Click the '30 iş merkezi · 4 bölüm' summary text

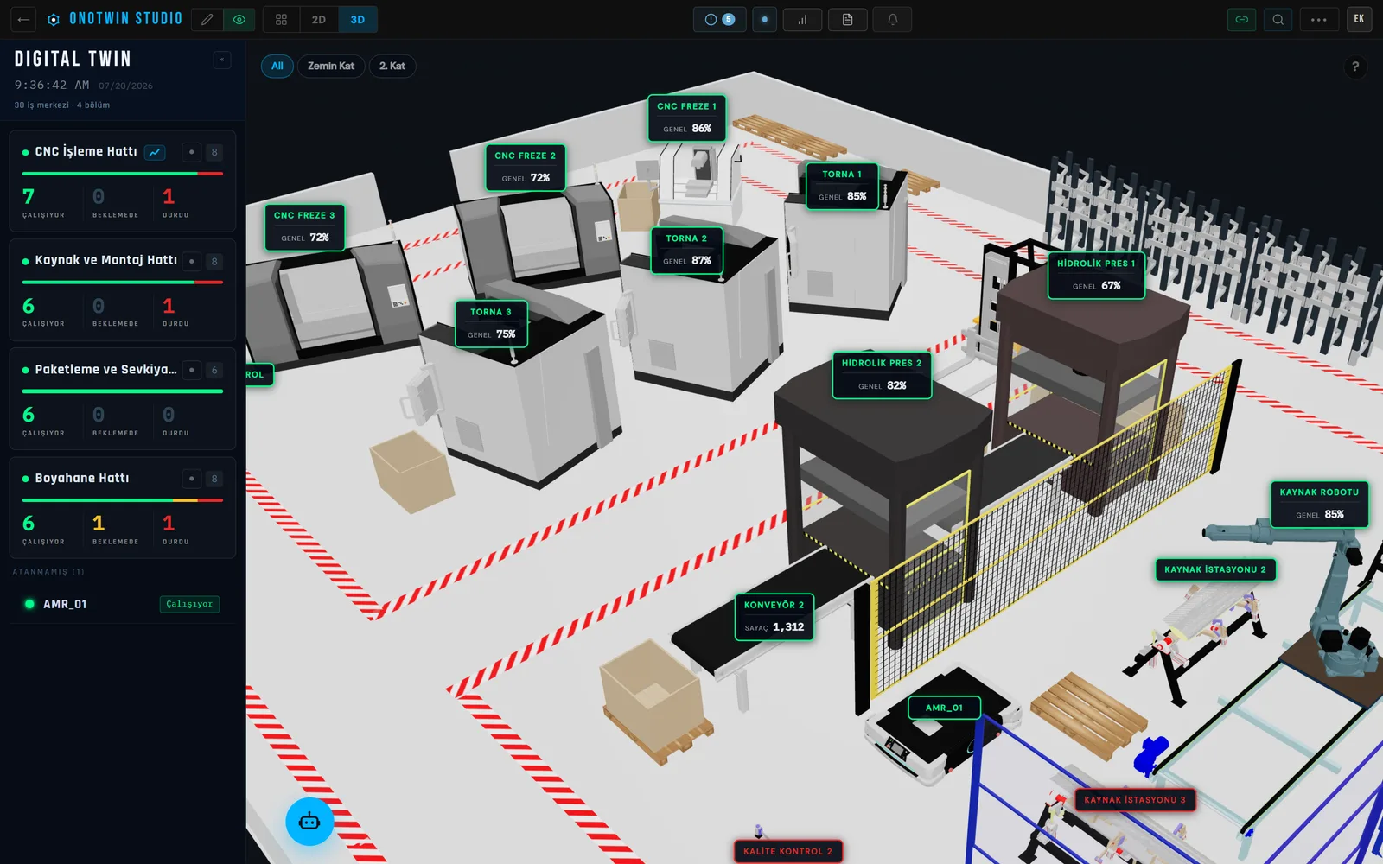point(62,105)
